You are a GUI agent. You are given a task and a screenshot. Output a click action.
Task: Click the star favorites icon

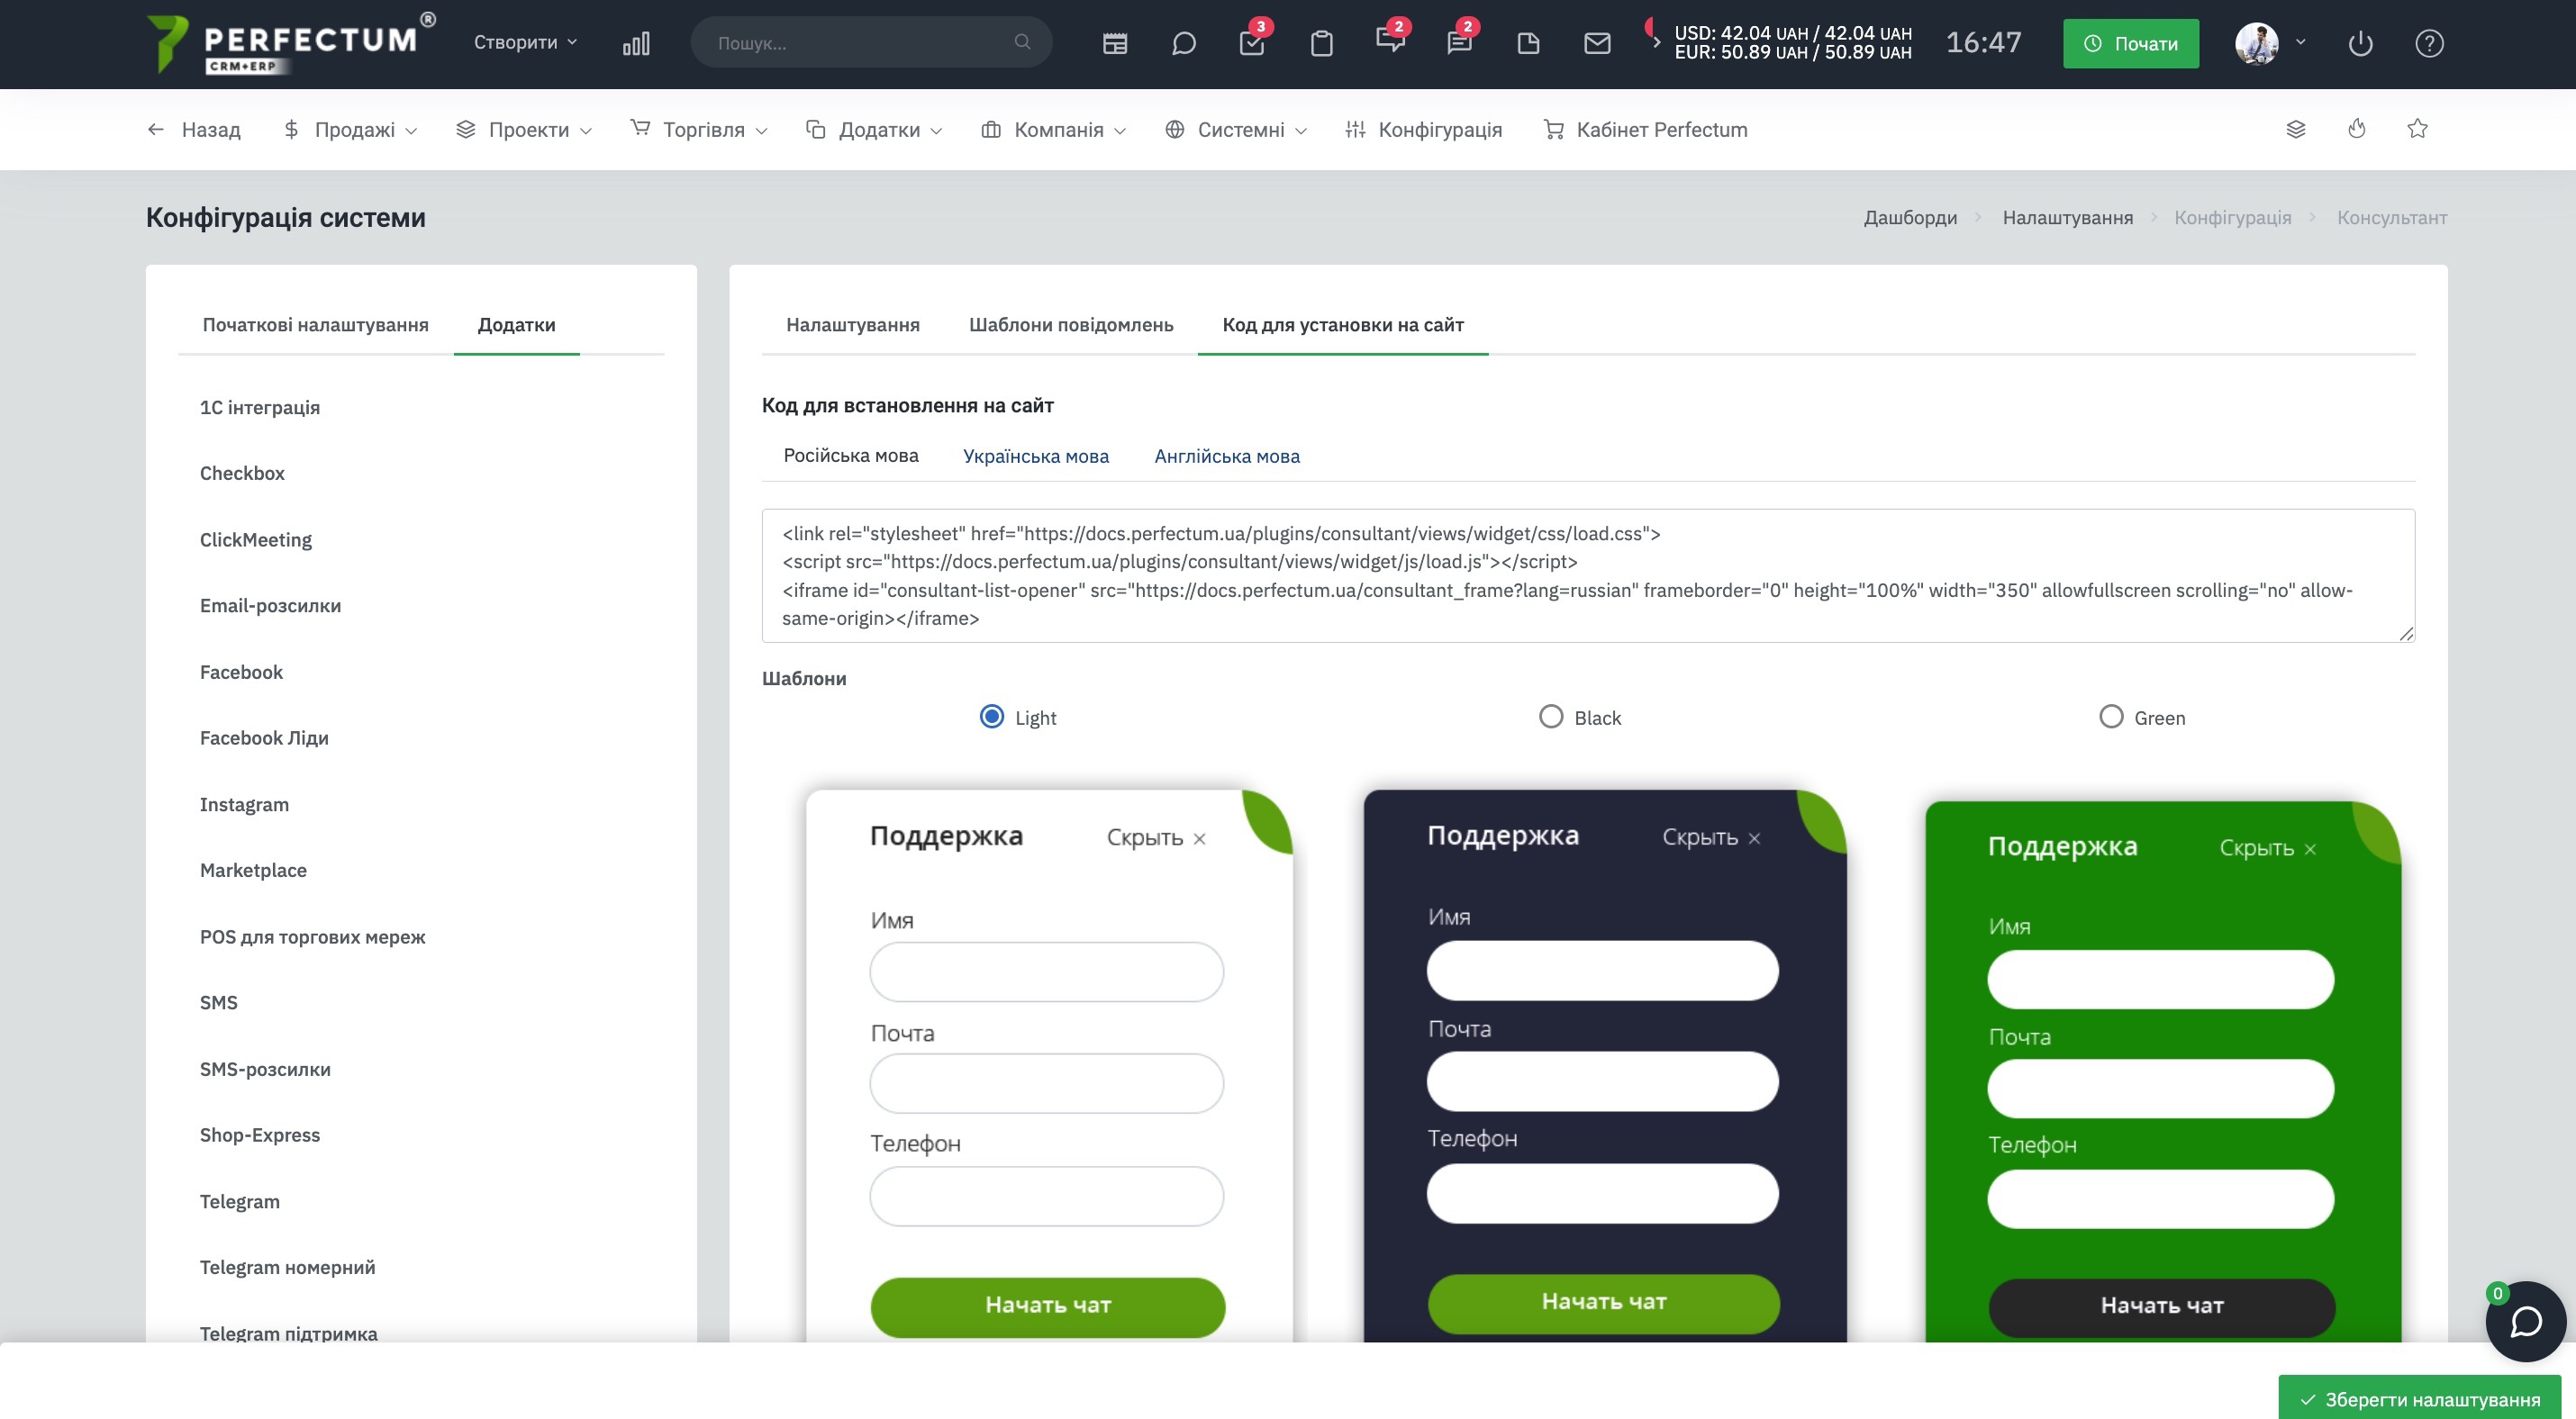click(2418, 129)
